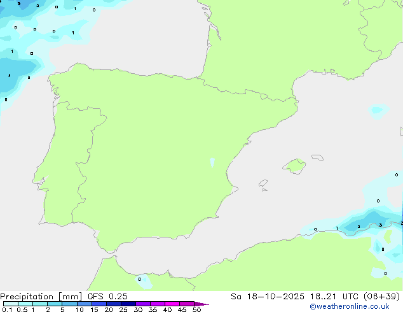Click the small rain patch in eastern Spain
This screenshot has height=312, width=403.
pyautogui.click(x=212, y=163)
